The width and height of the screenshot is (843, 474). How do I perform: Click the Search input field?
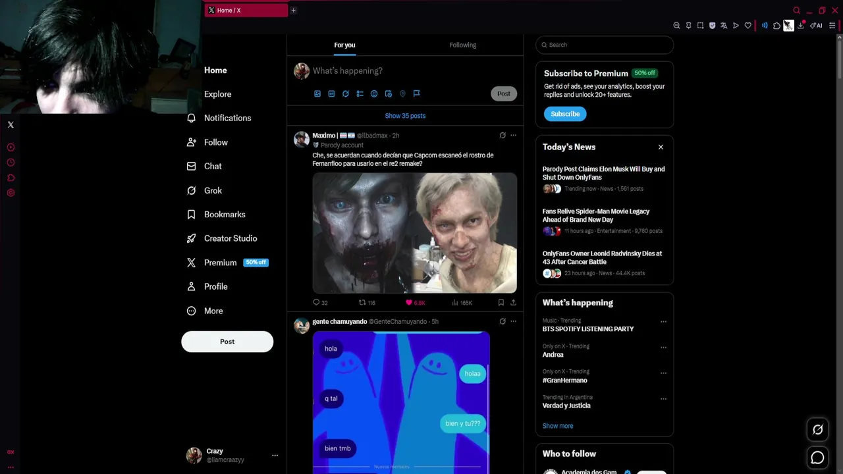coord(605,45)
